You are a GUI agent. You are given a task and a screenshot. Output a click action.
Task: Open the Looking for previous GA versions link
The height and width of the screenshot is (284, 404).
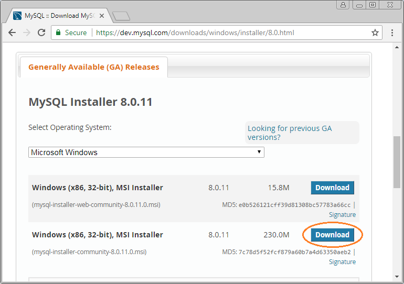click(x=290, y=133)
